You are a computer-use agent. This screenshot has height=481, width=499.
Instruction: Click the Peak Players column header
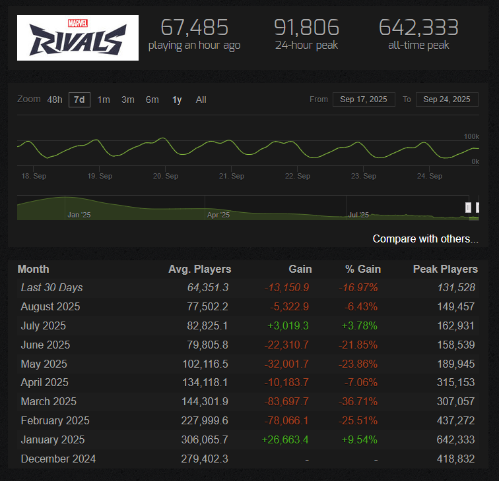(446, 269)
